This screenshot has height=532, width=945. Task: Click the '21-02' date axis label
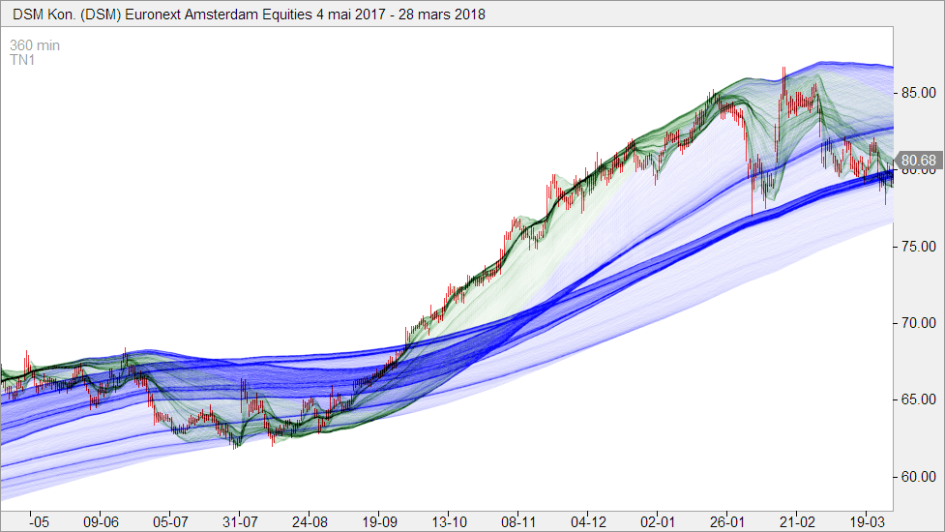(797, 521)
